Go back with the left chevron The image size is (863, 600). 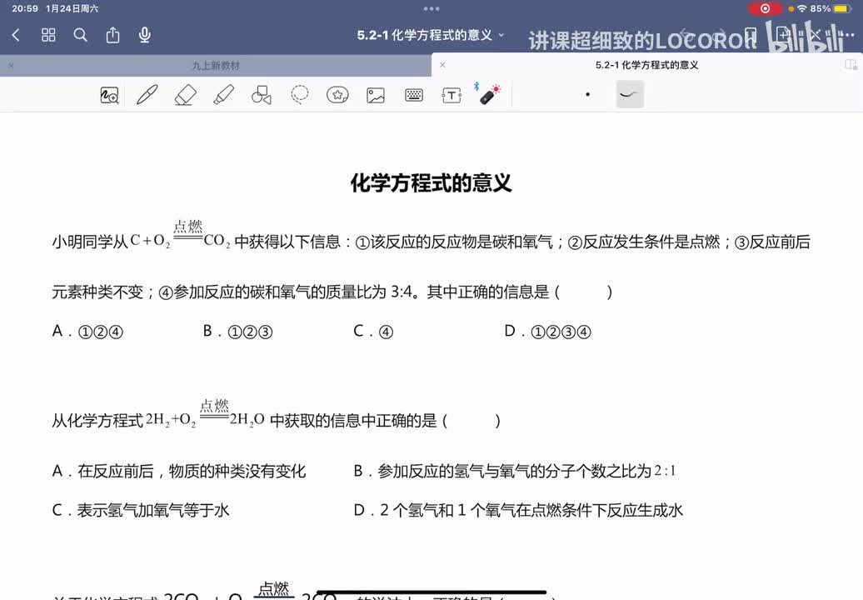pos(16,35)
